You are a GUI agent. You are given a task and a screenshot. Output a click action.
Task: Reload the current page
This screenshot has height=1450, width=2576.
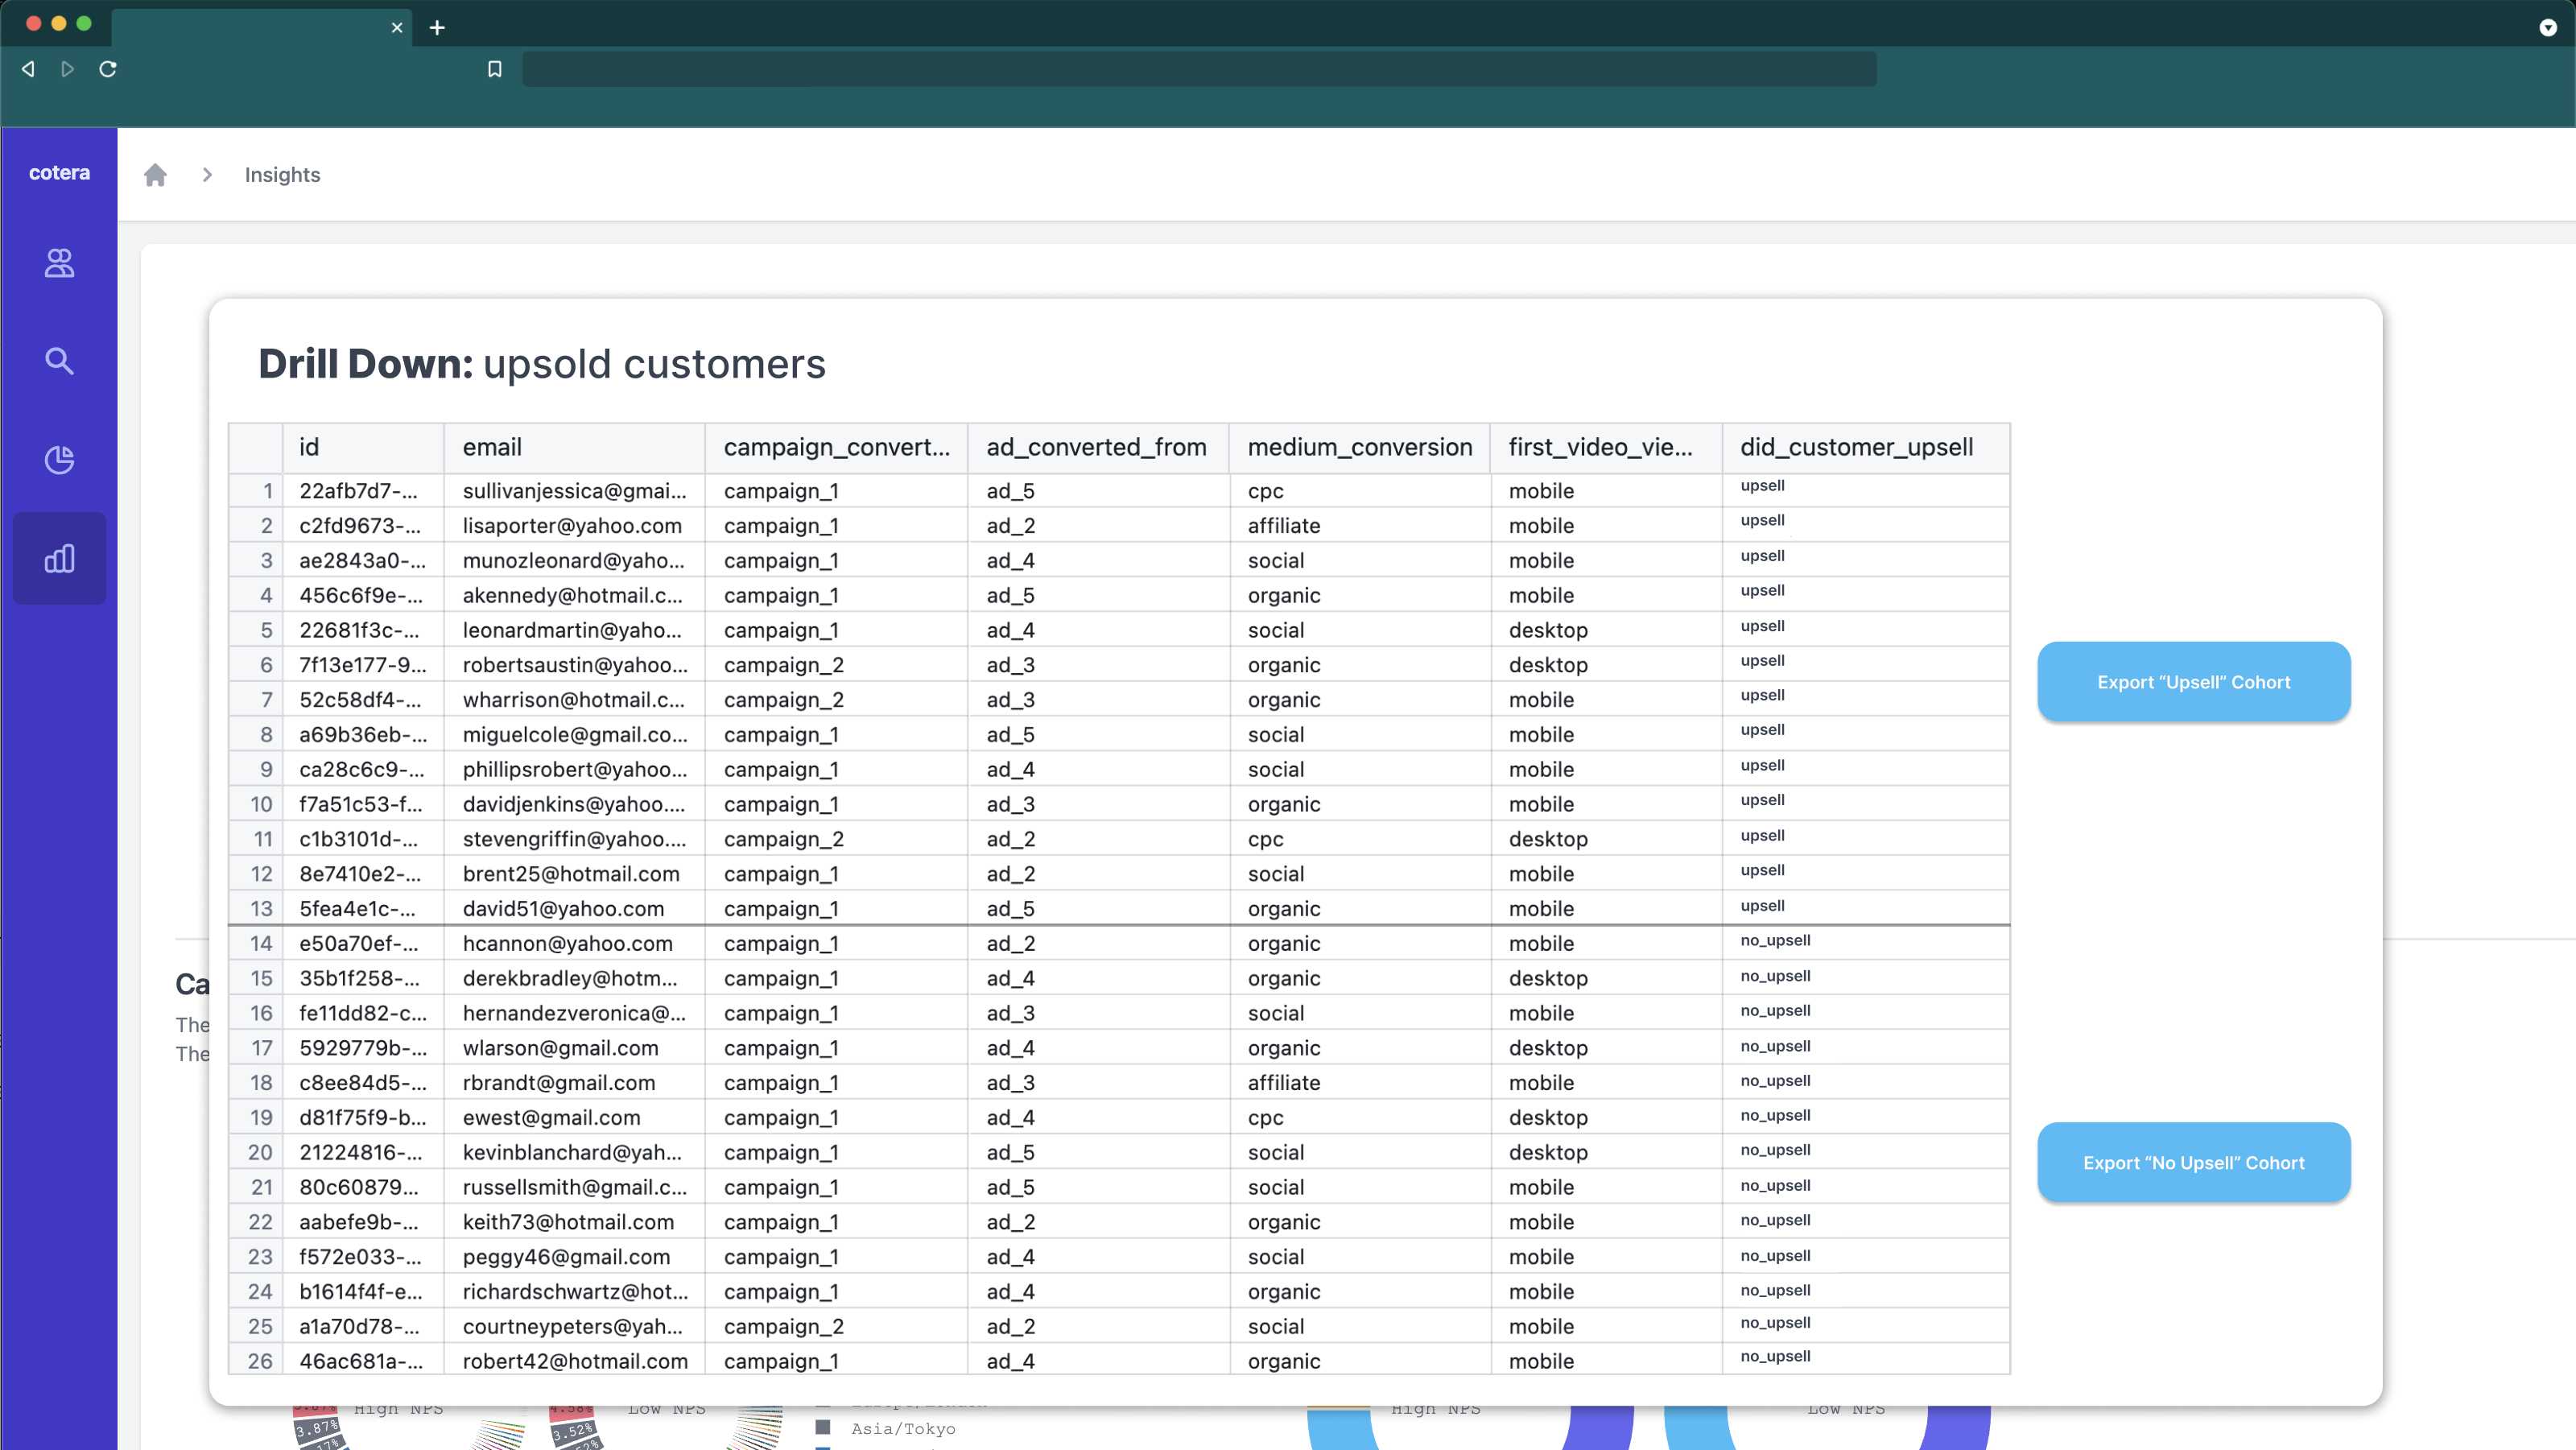click(x=109, y=69)
